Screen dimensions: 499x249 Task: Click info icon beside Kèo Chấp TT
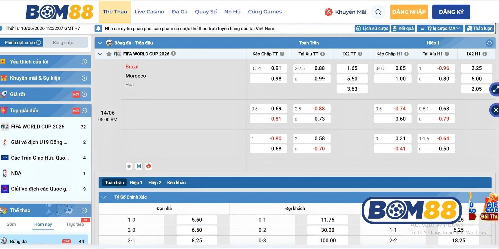[282, 54]
